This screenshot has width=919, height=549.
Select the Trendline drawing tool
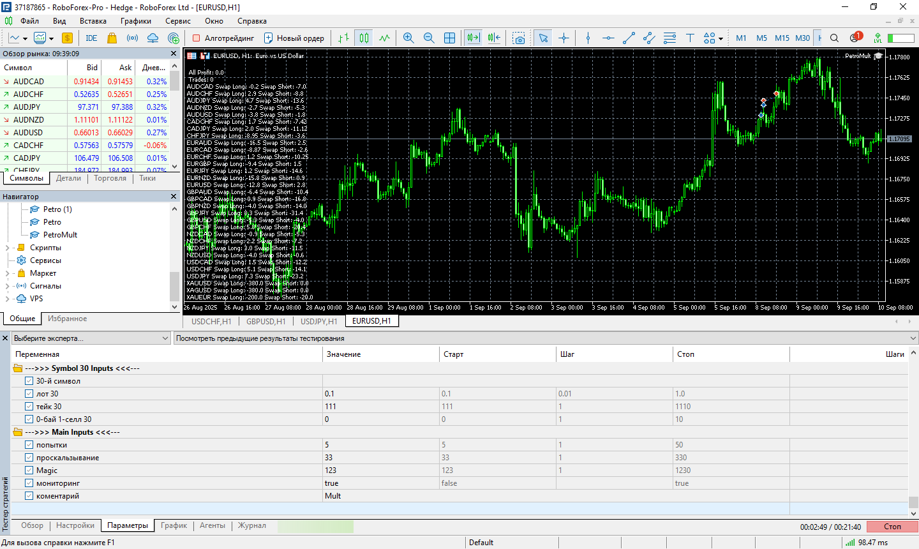pos(629,38)
